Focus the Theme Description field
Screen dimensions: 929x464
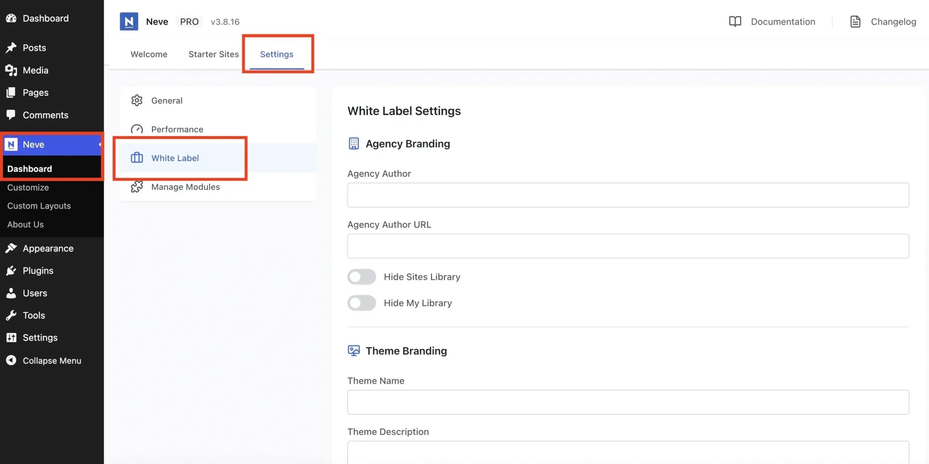tap(628, 452)
